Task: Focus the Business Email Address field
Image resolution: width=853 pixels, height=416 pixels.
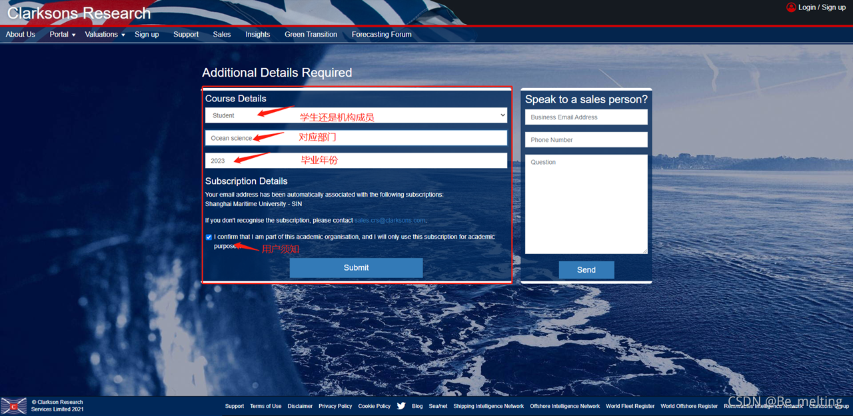Action: [x=586, y=117]
